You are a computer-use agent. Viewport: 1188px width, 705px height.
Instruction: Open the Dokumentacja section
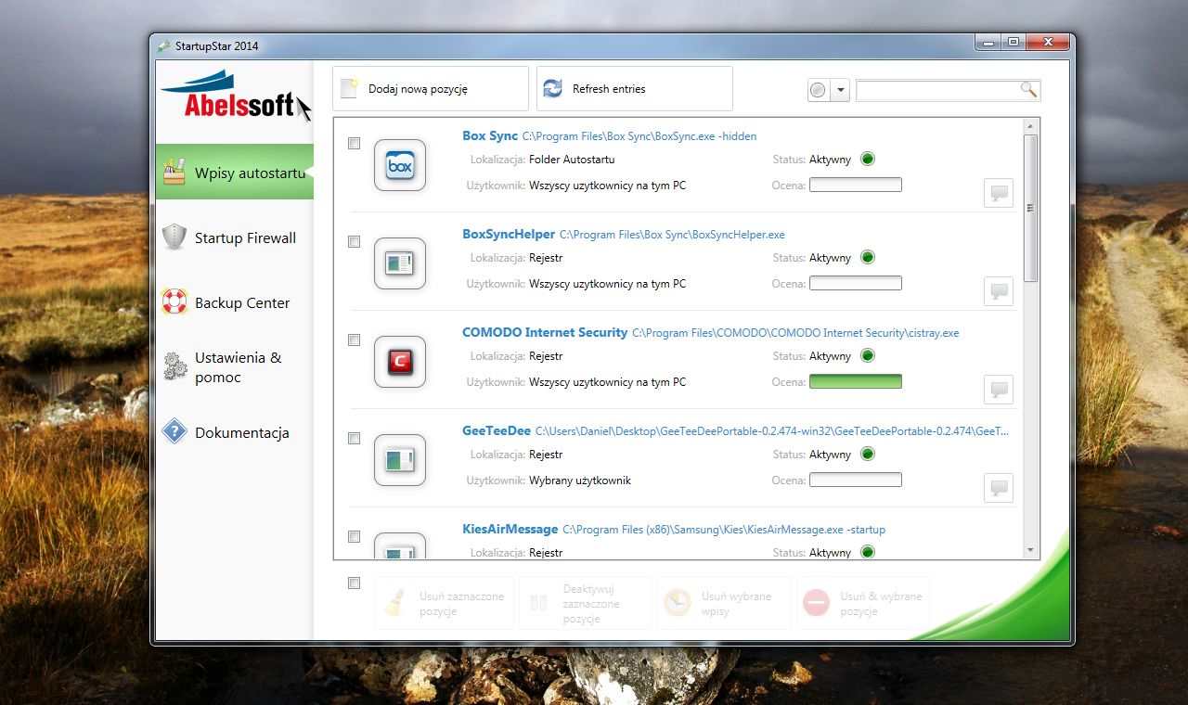tap(235, 432)
